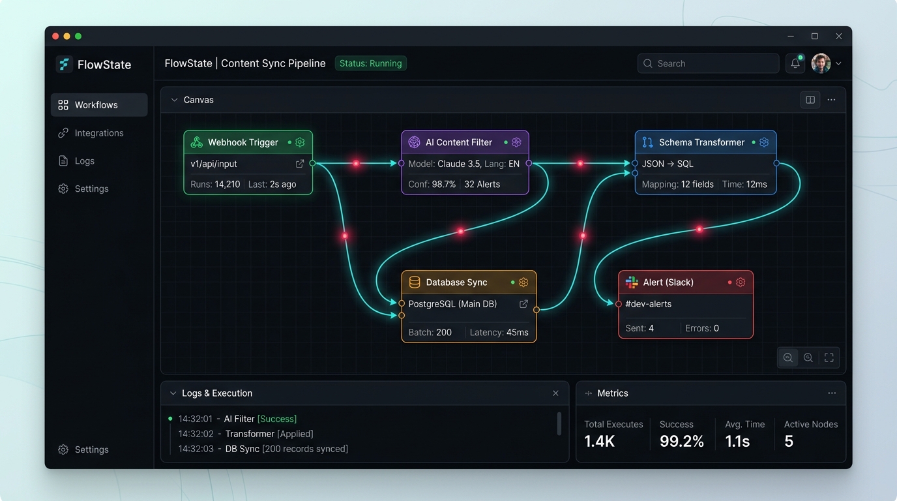Click the Database Sync database icon
897x501 pixels.
click(x=414, y=282)
